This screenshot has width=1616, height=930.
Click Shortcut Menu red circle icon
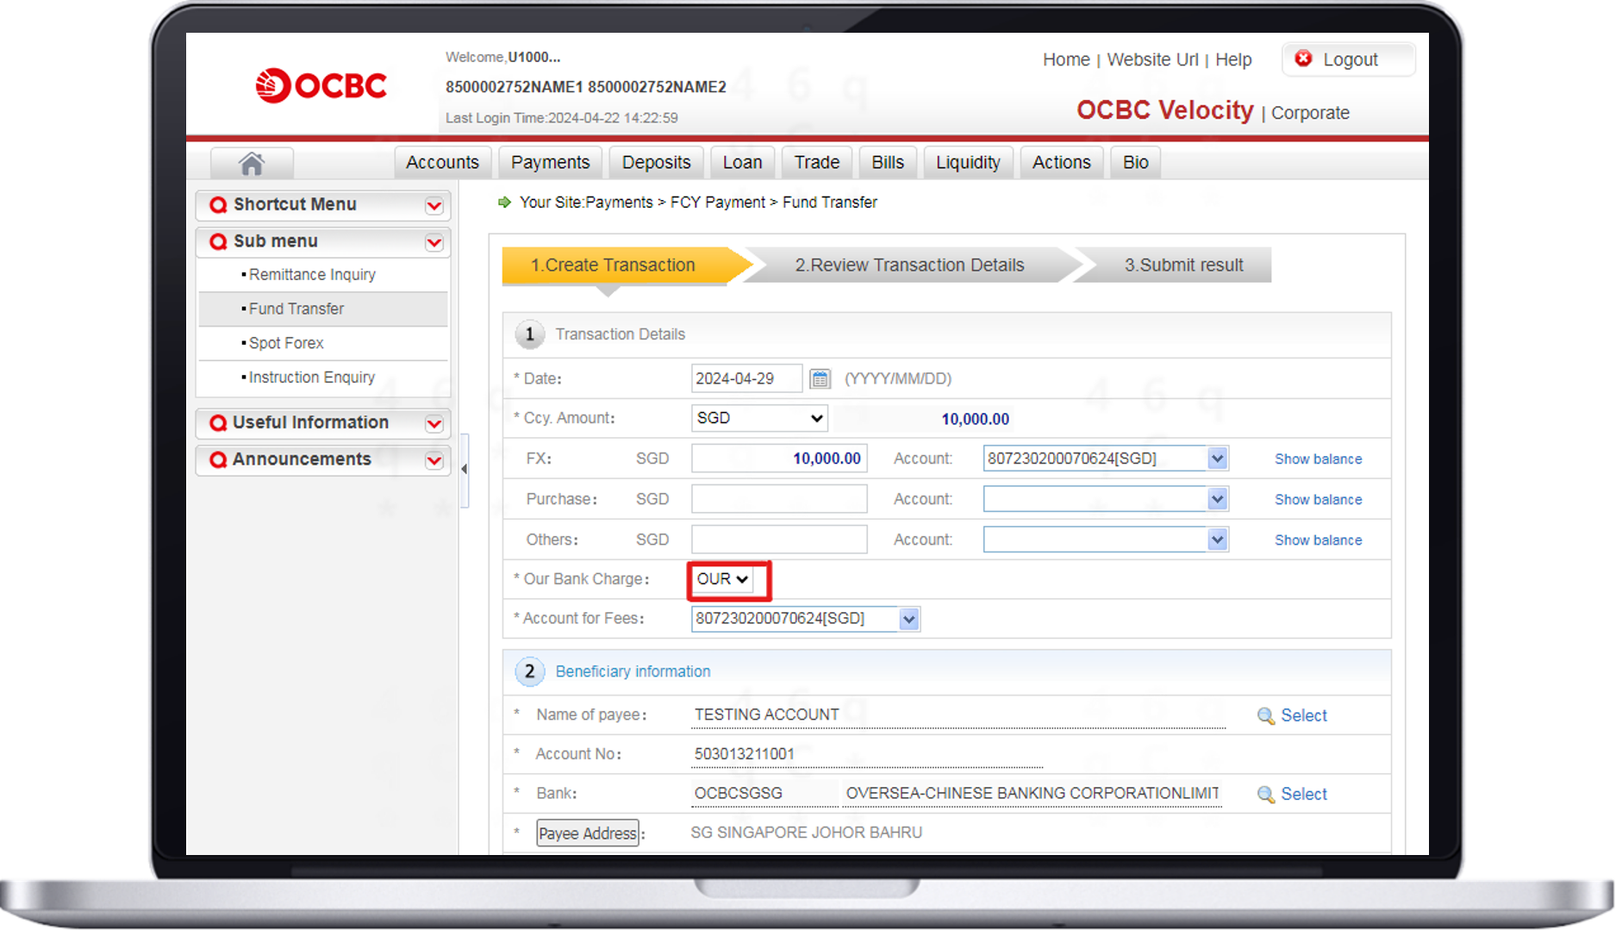218,204
